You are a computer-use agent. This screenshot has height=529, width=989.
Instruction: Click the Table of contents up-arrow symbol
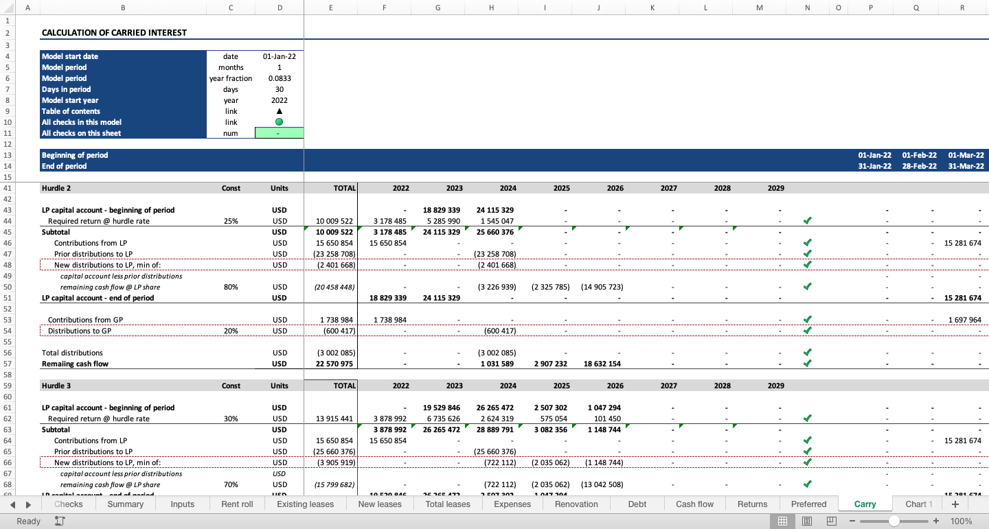coord(279,111)
